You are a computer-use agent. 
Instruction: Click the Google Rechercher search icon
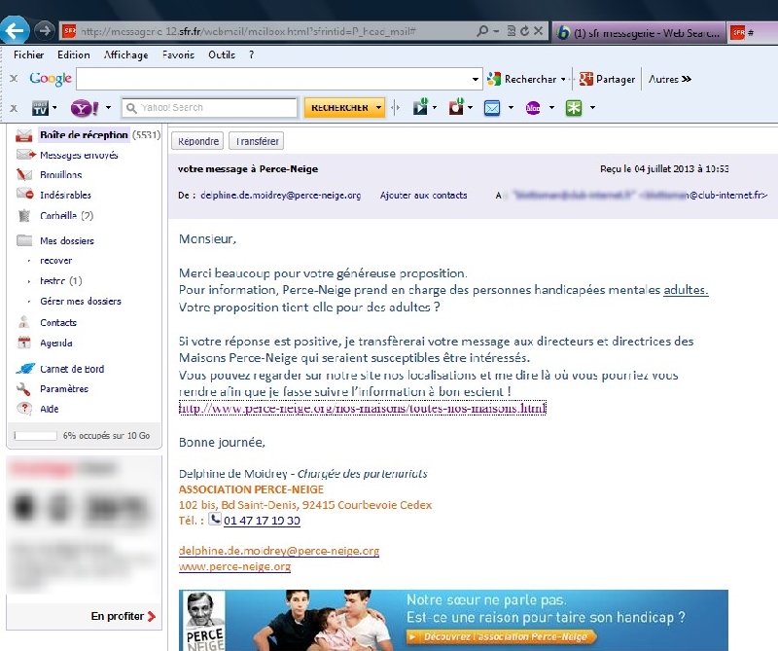point(494,79)
